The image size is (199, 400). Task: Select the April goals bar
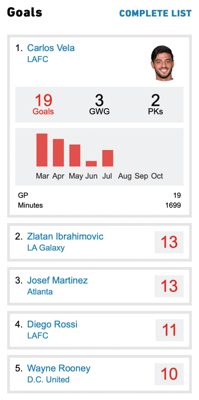58,153
